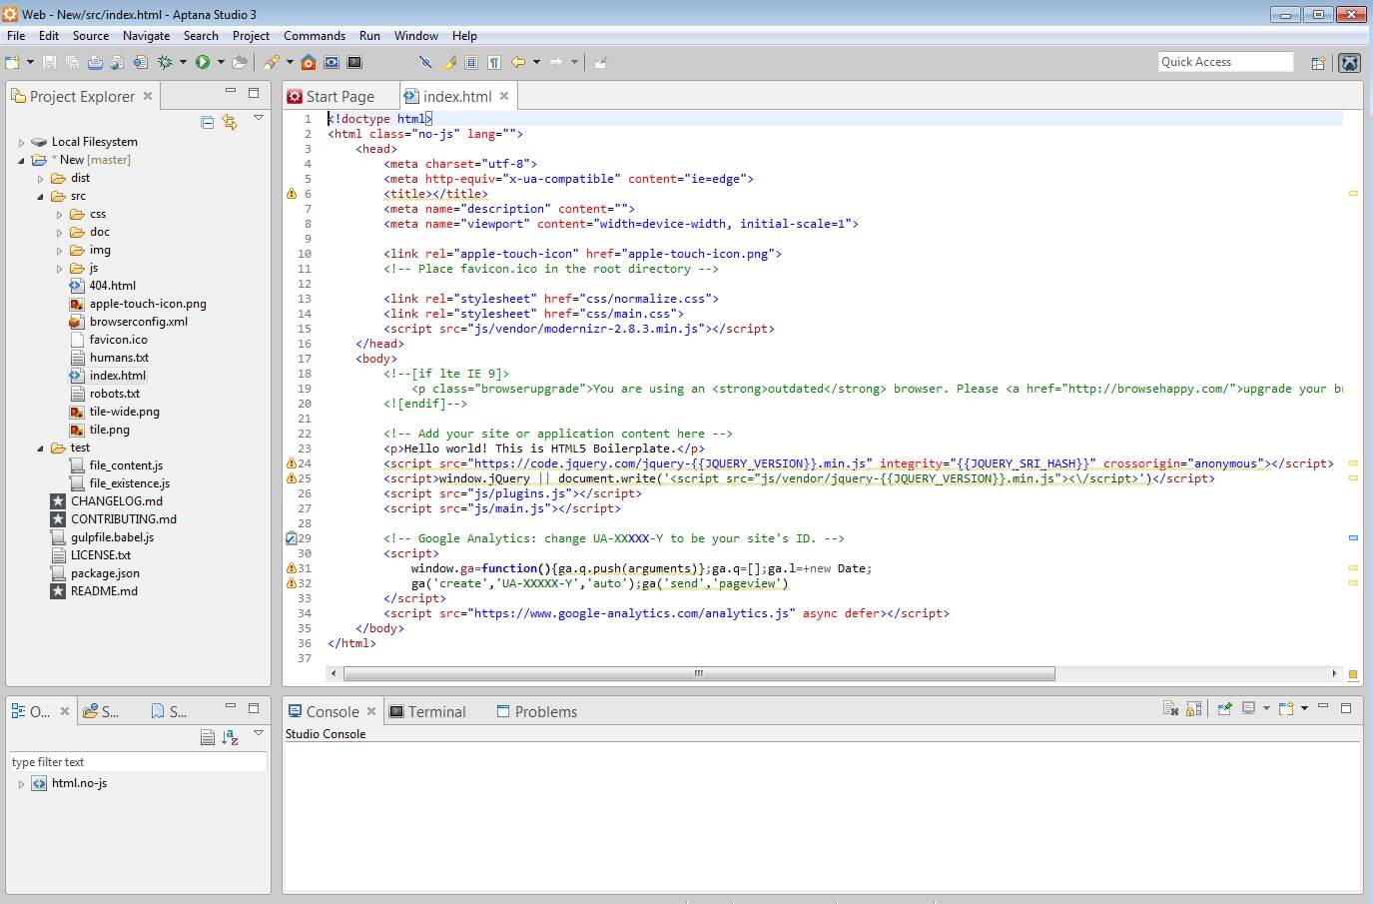Maximize the Project Explorer panel
This screenshot has height=904, width=1373.
pos(254,93)
